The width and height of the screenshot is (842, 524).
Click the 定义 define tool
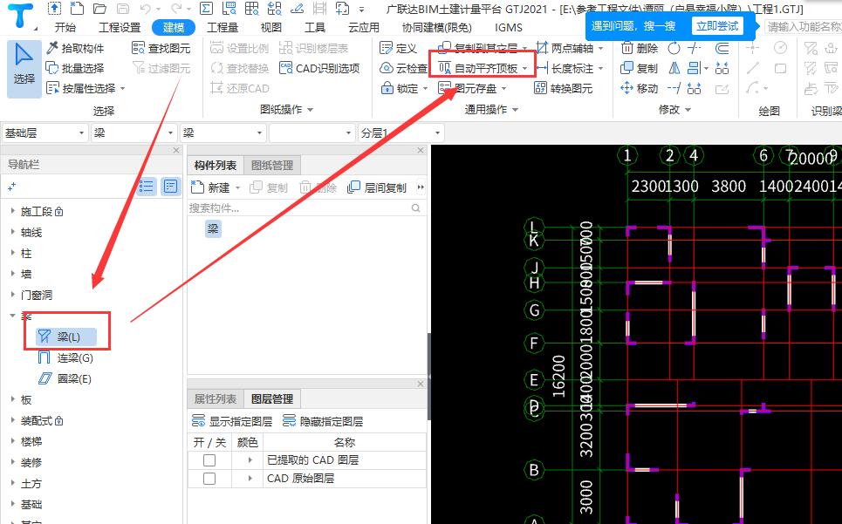pos(398,48)
